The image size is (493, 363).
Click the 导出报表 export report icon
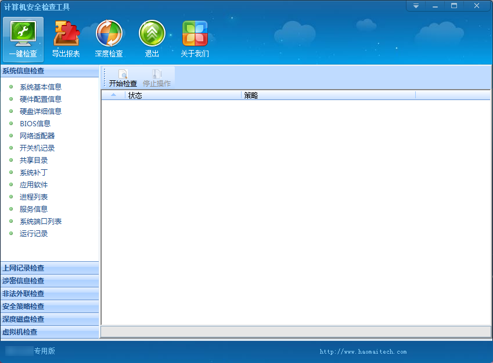point(66,39)
